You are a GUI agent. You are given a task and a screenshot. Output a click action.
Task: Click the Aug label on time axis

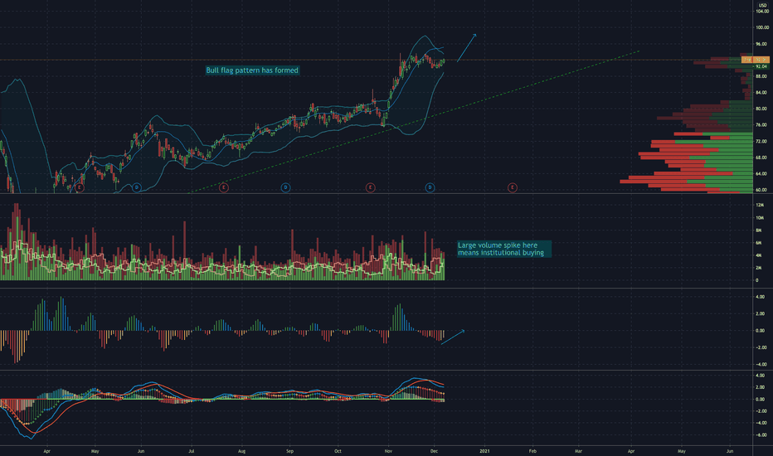coord(241,451)
